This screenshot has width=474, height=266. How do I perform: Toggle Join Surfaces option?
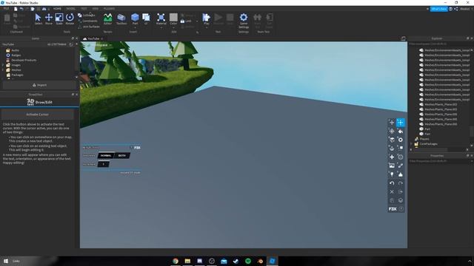tap(89, 27)
